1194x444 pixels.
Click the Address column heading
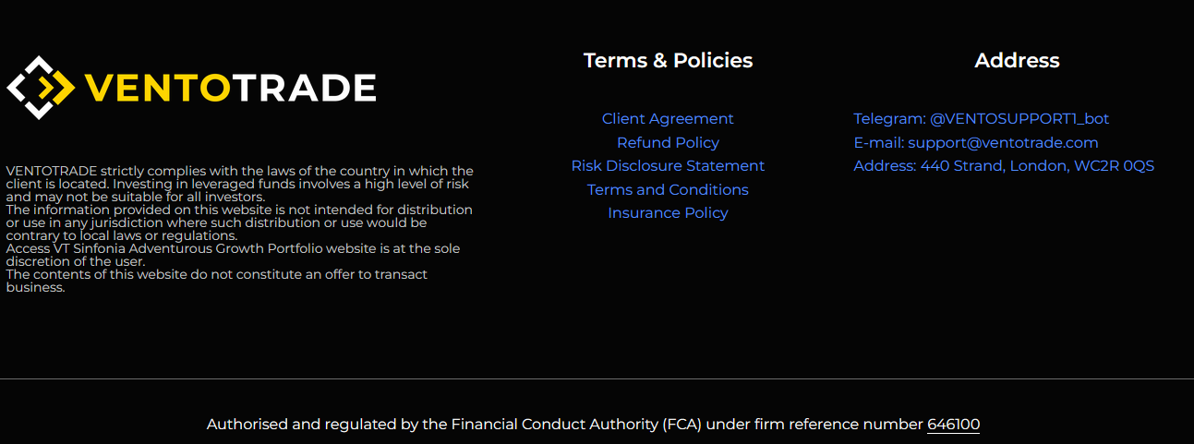[1017, 61]
